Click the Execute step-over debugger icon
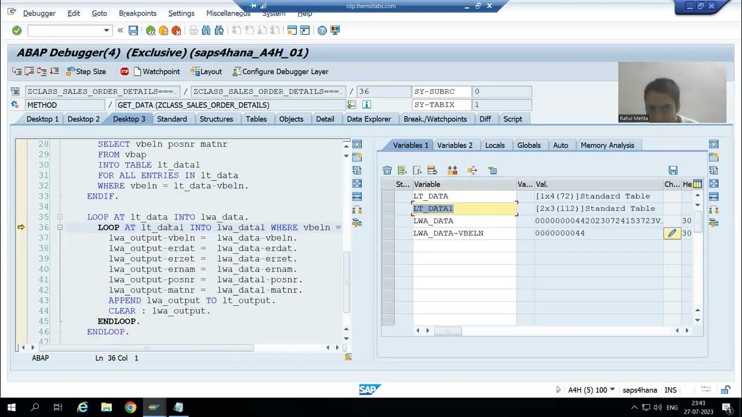Image resolution: width=742 pixels, height=417 pixels. tap(29, 71)
